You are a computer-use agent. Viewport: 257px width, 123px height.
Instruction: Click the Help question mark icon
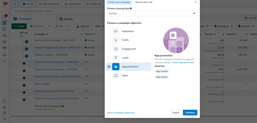[x=4, y=101]
